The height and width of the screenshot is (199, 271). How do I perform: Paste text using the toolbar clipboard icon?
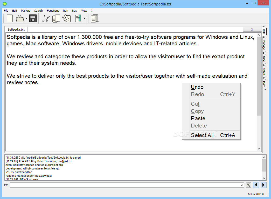tap(66, 18)
